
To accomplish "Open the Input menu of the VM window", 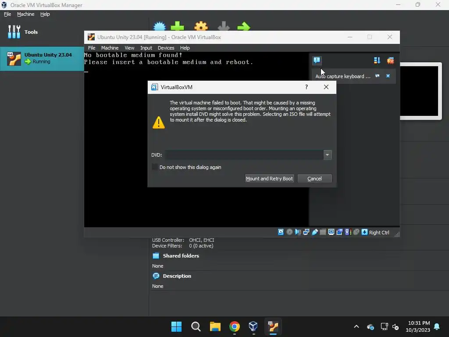I will (146, 48).
